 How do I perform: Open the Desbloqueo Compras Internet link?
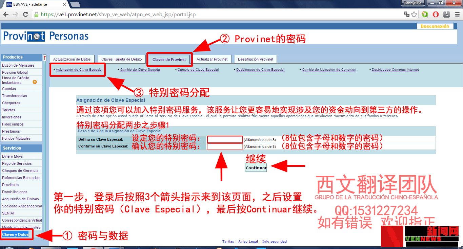point(395,70)
